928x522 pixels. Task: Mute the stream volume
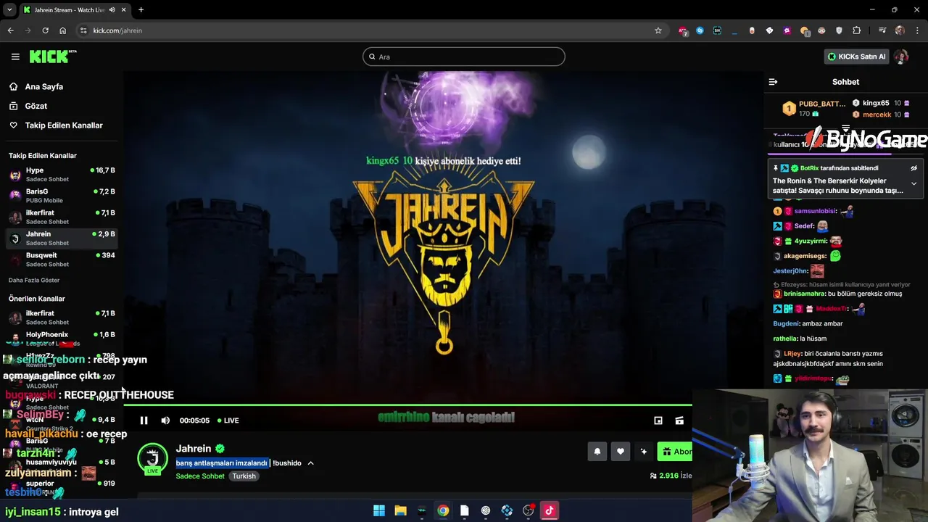tap(165, 420)
